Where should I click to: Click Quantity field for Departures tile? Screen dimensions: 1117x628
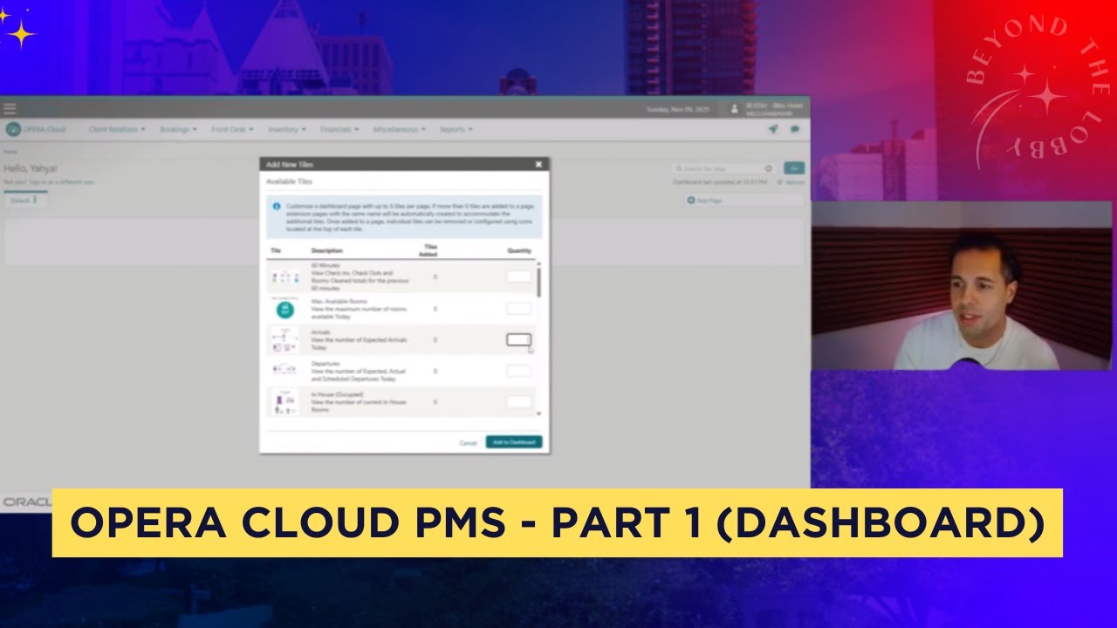pos(518,371)
